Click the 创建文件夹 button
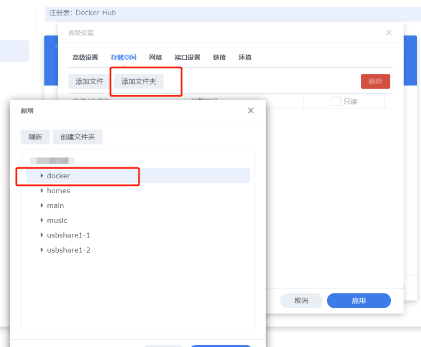Viewport: 421px width, 347px height. click(x=78, y=137)
